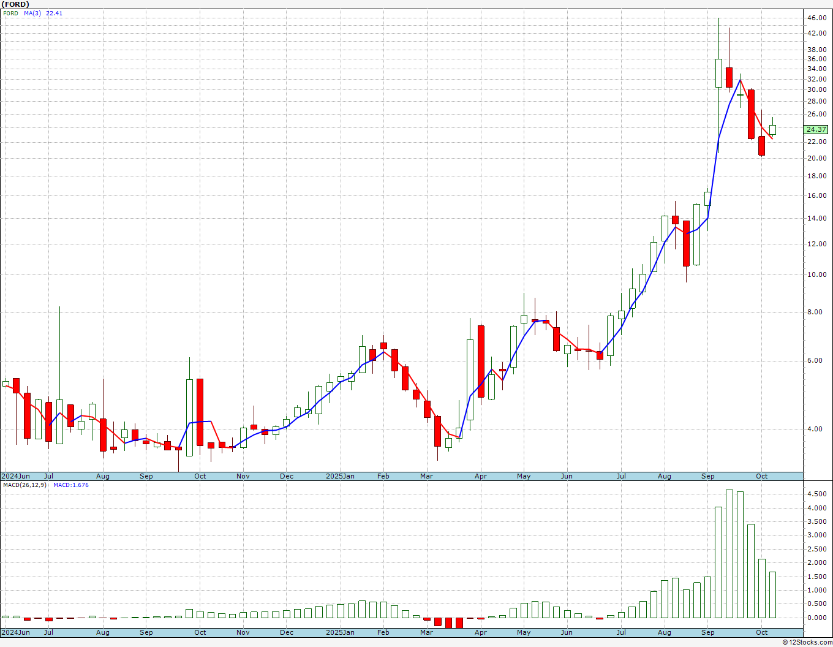Click the MA(3) indicator label
Image resolution: width=833 pixels, height=647 pixels.
point(32,13)
